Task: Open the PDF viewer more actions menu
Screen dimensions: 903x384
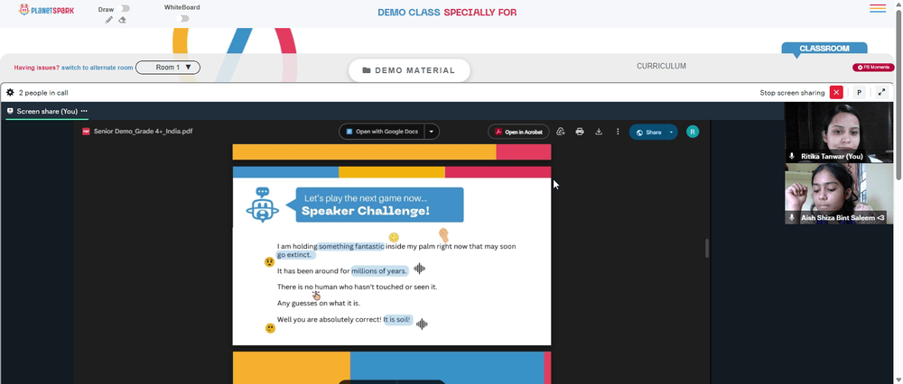Action: coord(618,132)
